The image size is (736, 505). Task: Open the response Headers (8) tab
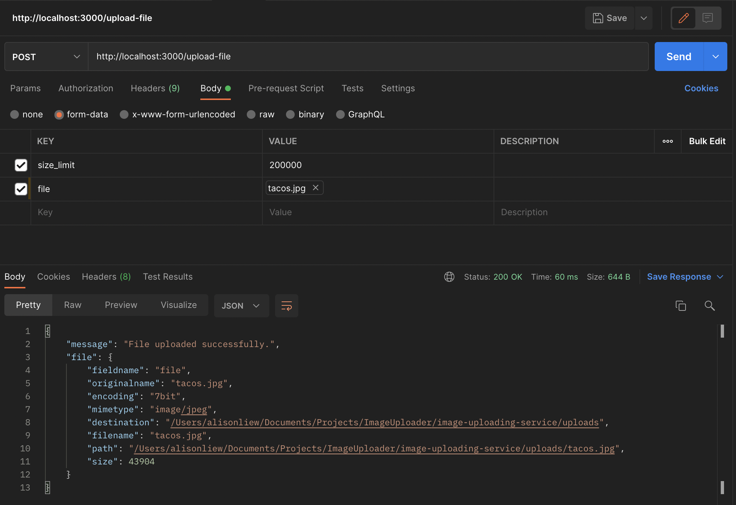pyautogui.click(x=106, y=277)
